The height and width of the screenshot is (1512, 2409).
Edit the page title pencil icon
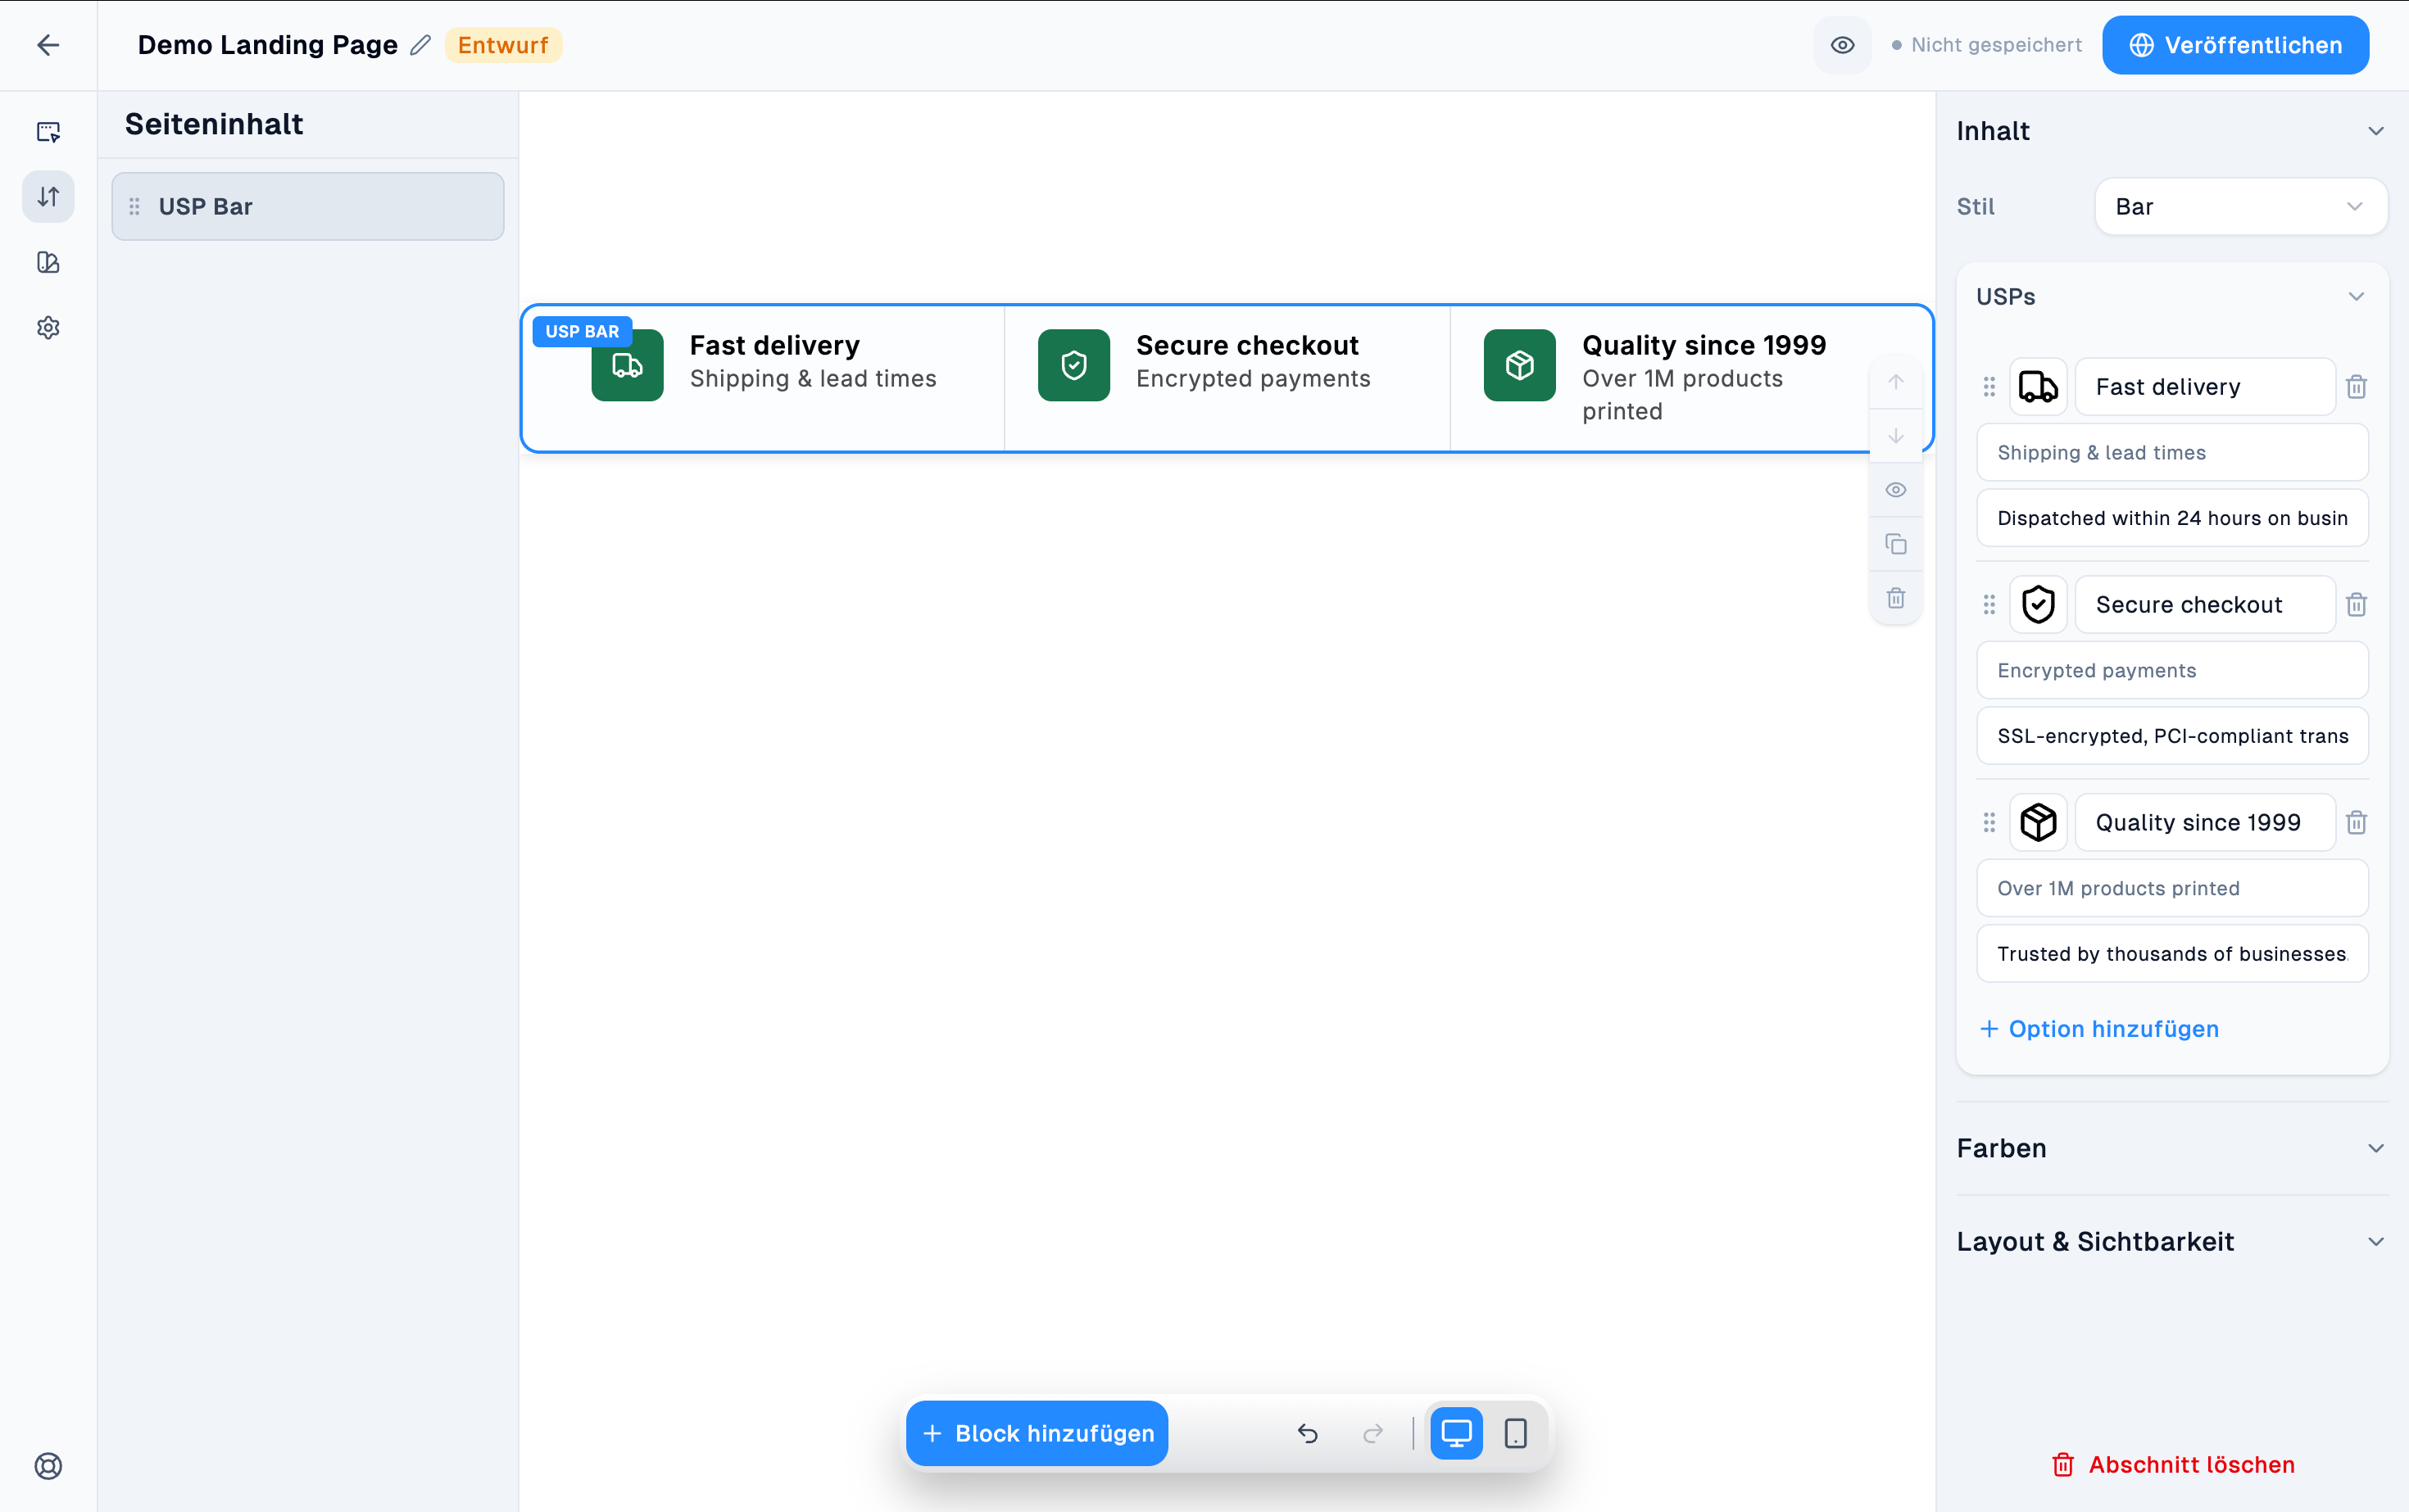pyautogui.click(x=420, y=45)
